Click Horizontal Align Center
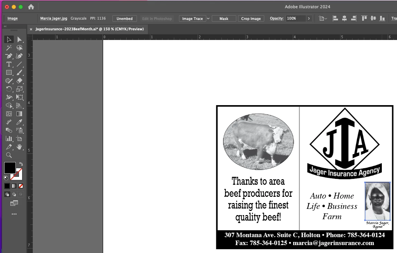Image resolution: width=397 pixels, height=253 pixels. [x=344, y=18]
